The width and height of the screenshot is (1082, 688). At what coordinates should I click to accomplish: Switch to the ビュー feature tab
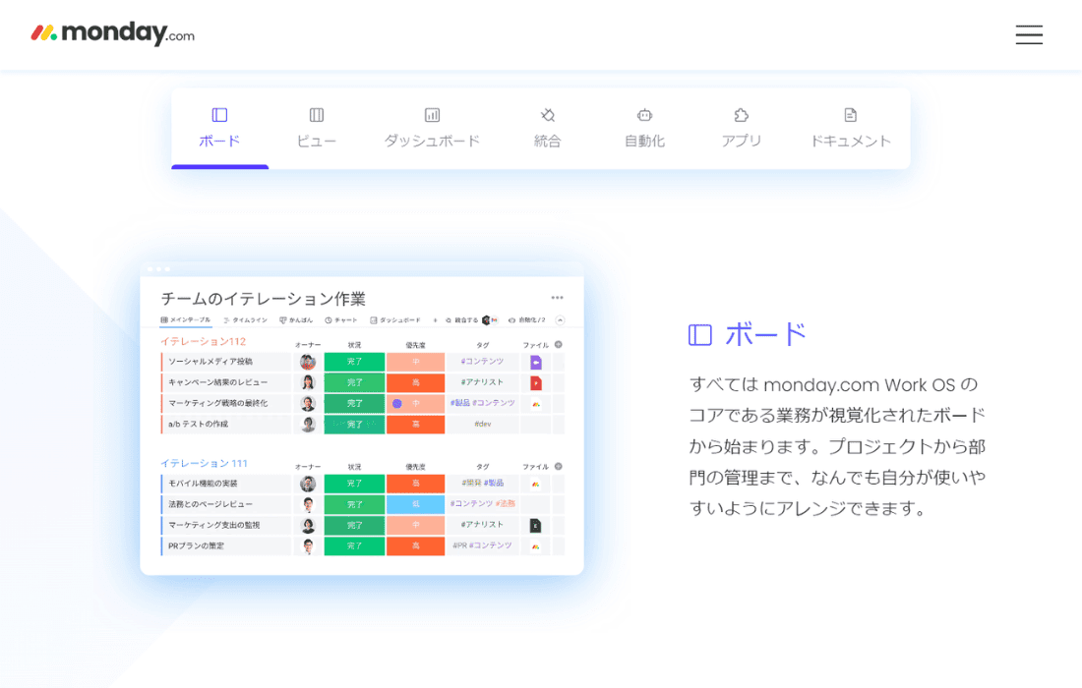(x=316, y=128)
